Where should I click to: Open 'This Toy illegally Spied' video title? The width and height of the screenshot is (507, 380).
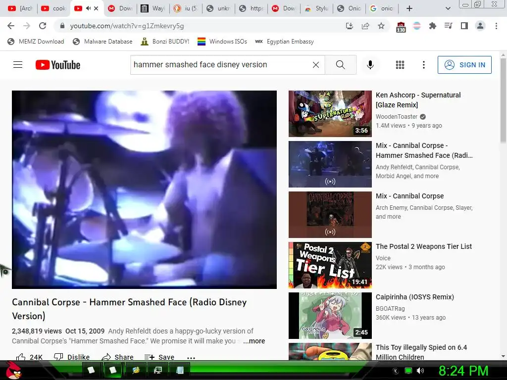[421, 352]
